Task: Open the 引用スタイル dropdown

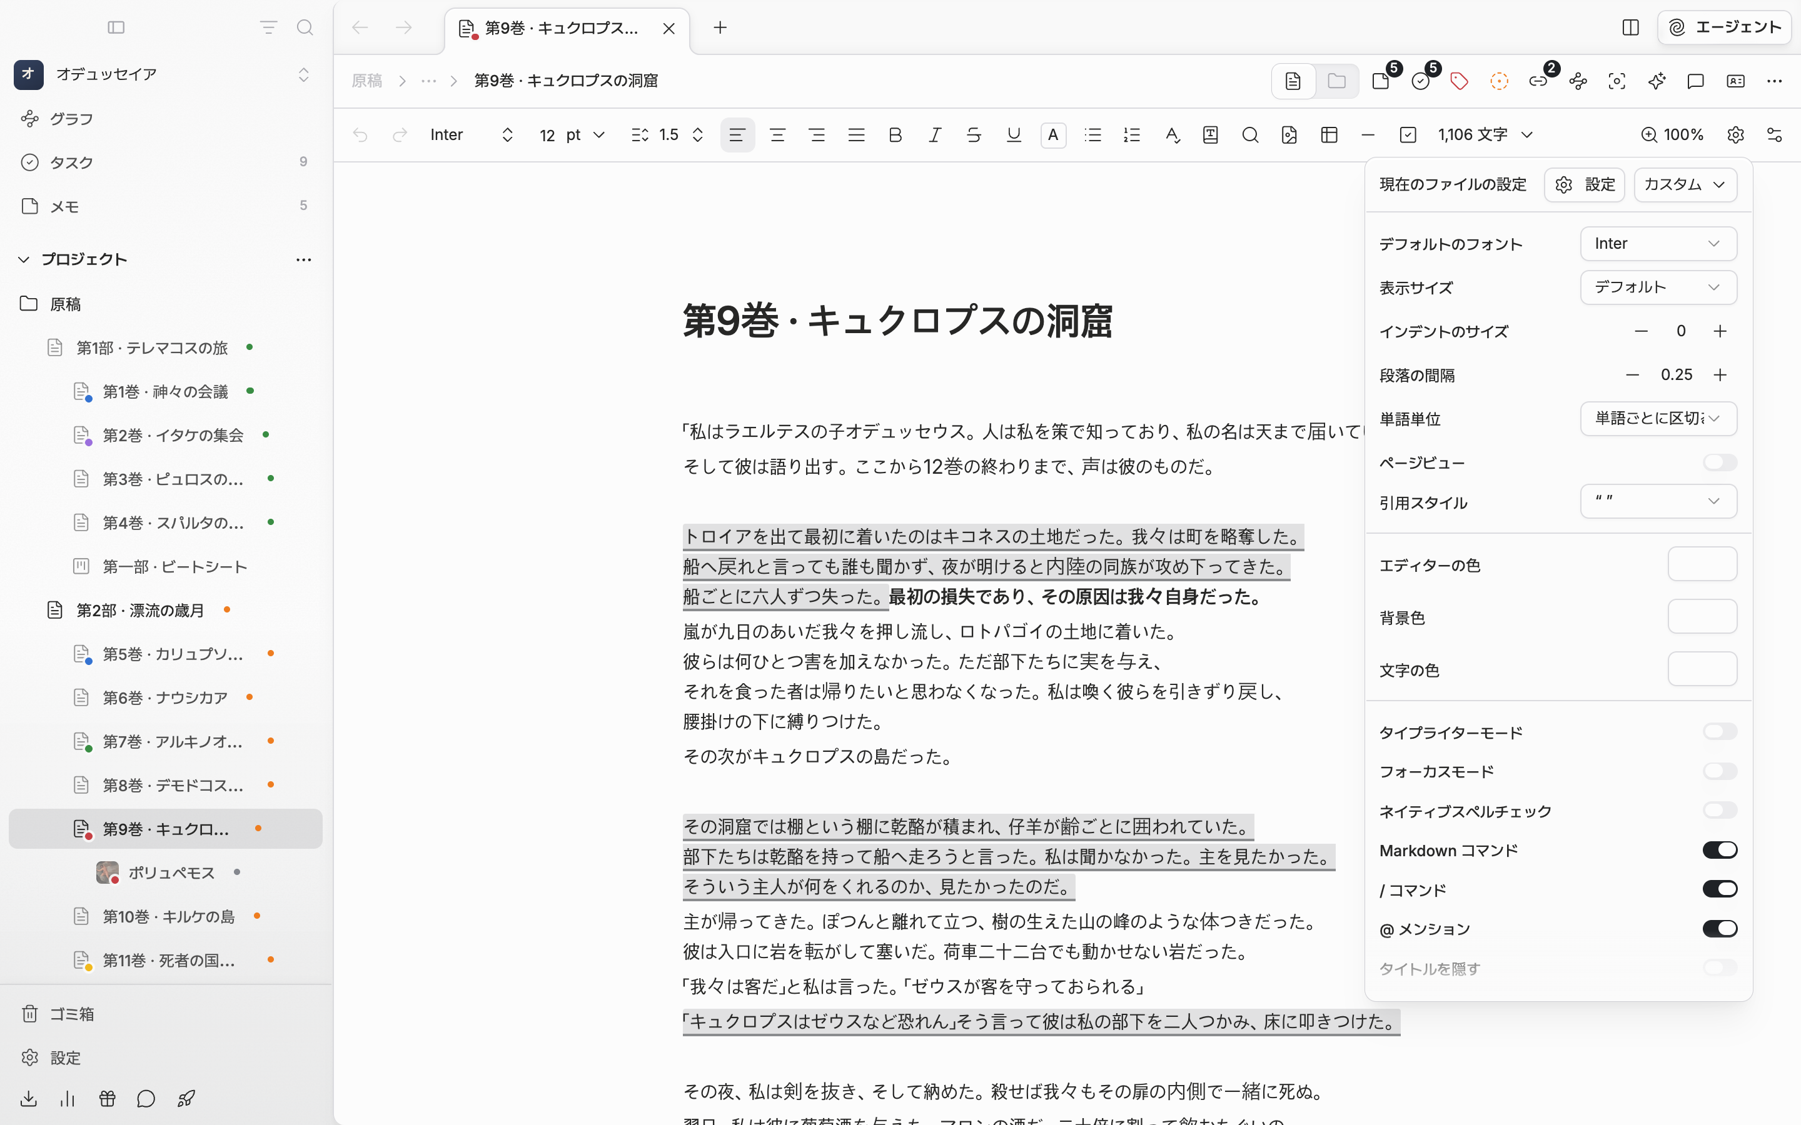Action: [x=1658, y=501]
